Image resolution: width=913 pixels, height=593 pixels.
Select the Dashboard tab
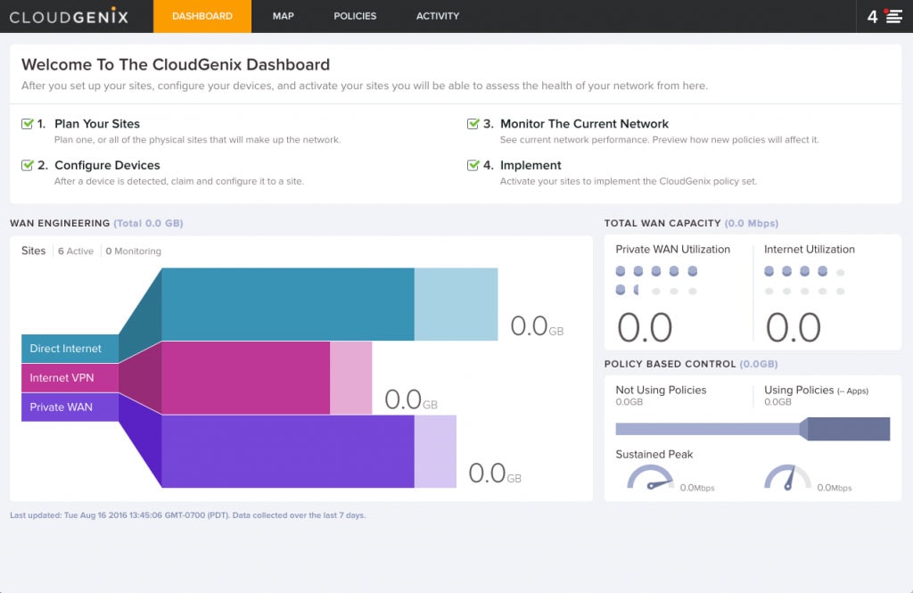pos(202,16)
